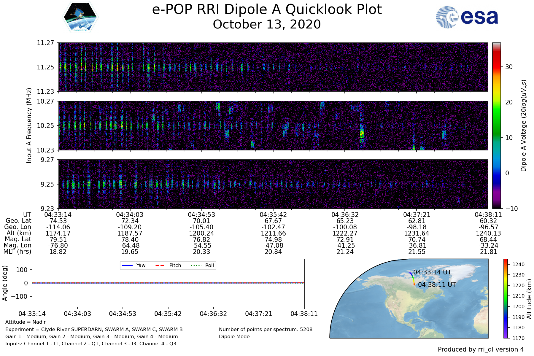Click the 'Produced by rri_ql version 4' text
The width and height of the screenshot is (534, 356).
[x=481, y=349]
